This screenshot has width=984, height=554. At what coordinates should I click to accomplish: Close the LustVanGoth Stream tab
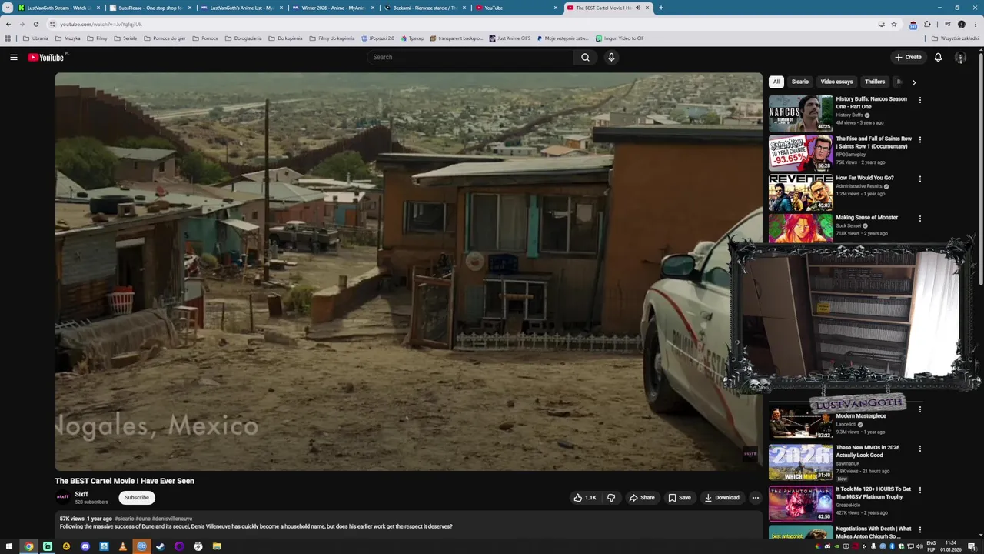[x=98, y=8]
